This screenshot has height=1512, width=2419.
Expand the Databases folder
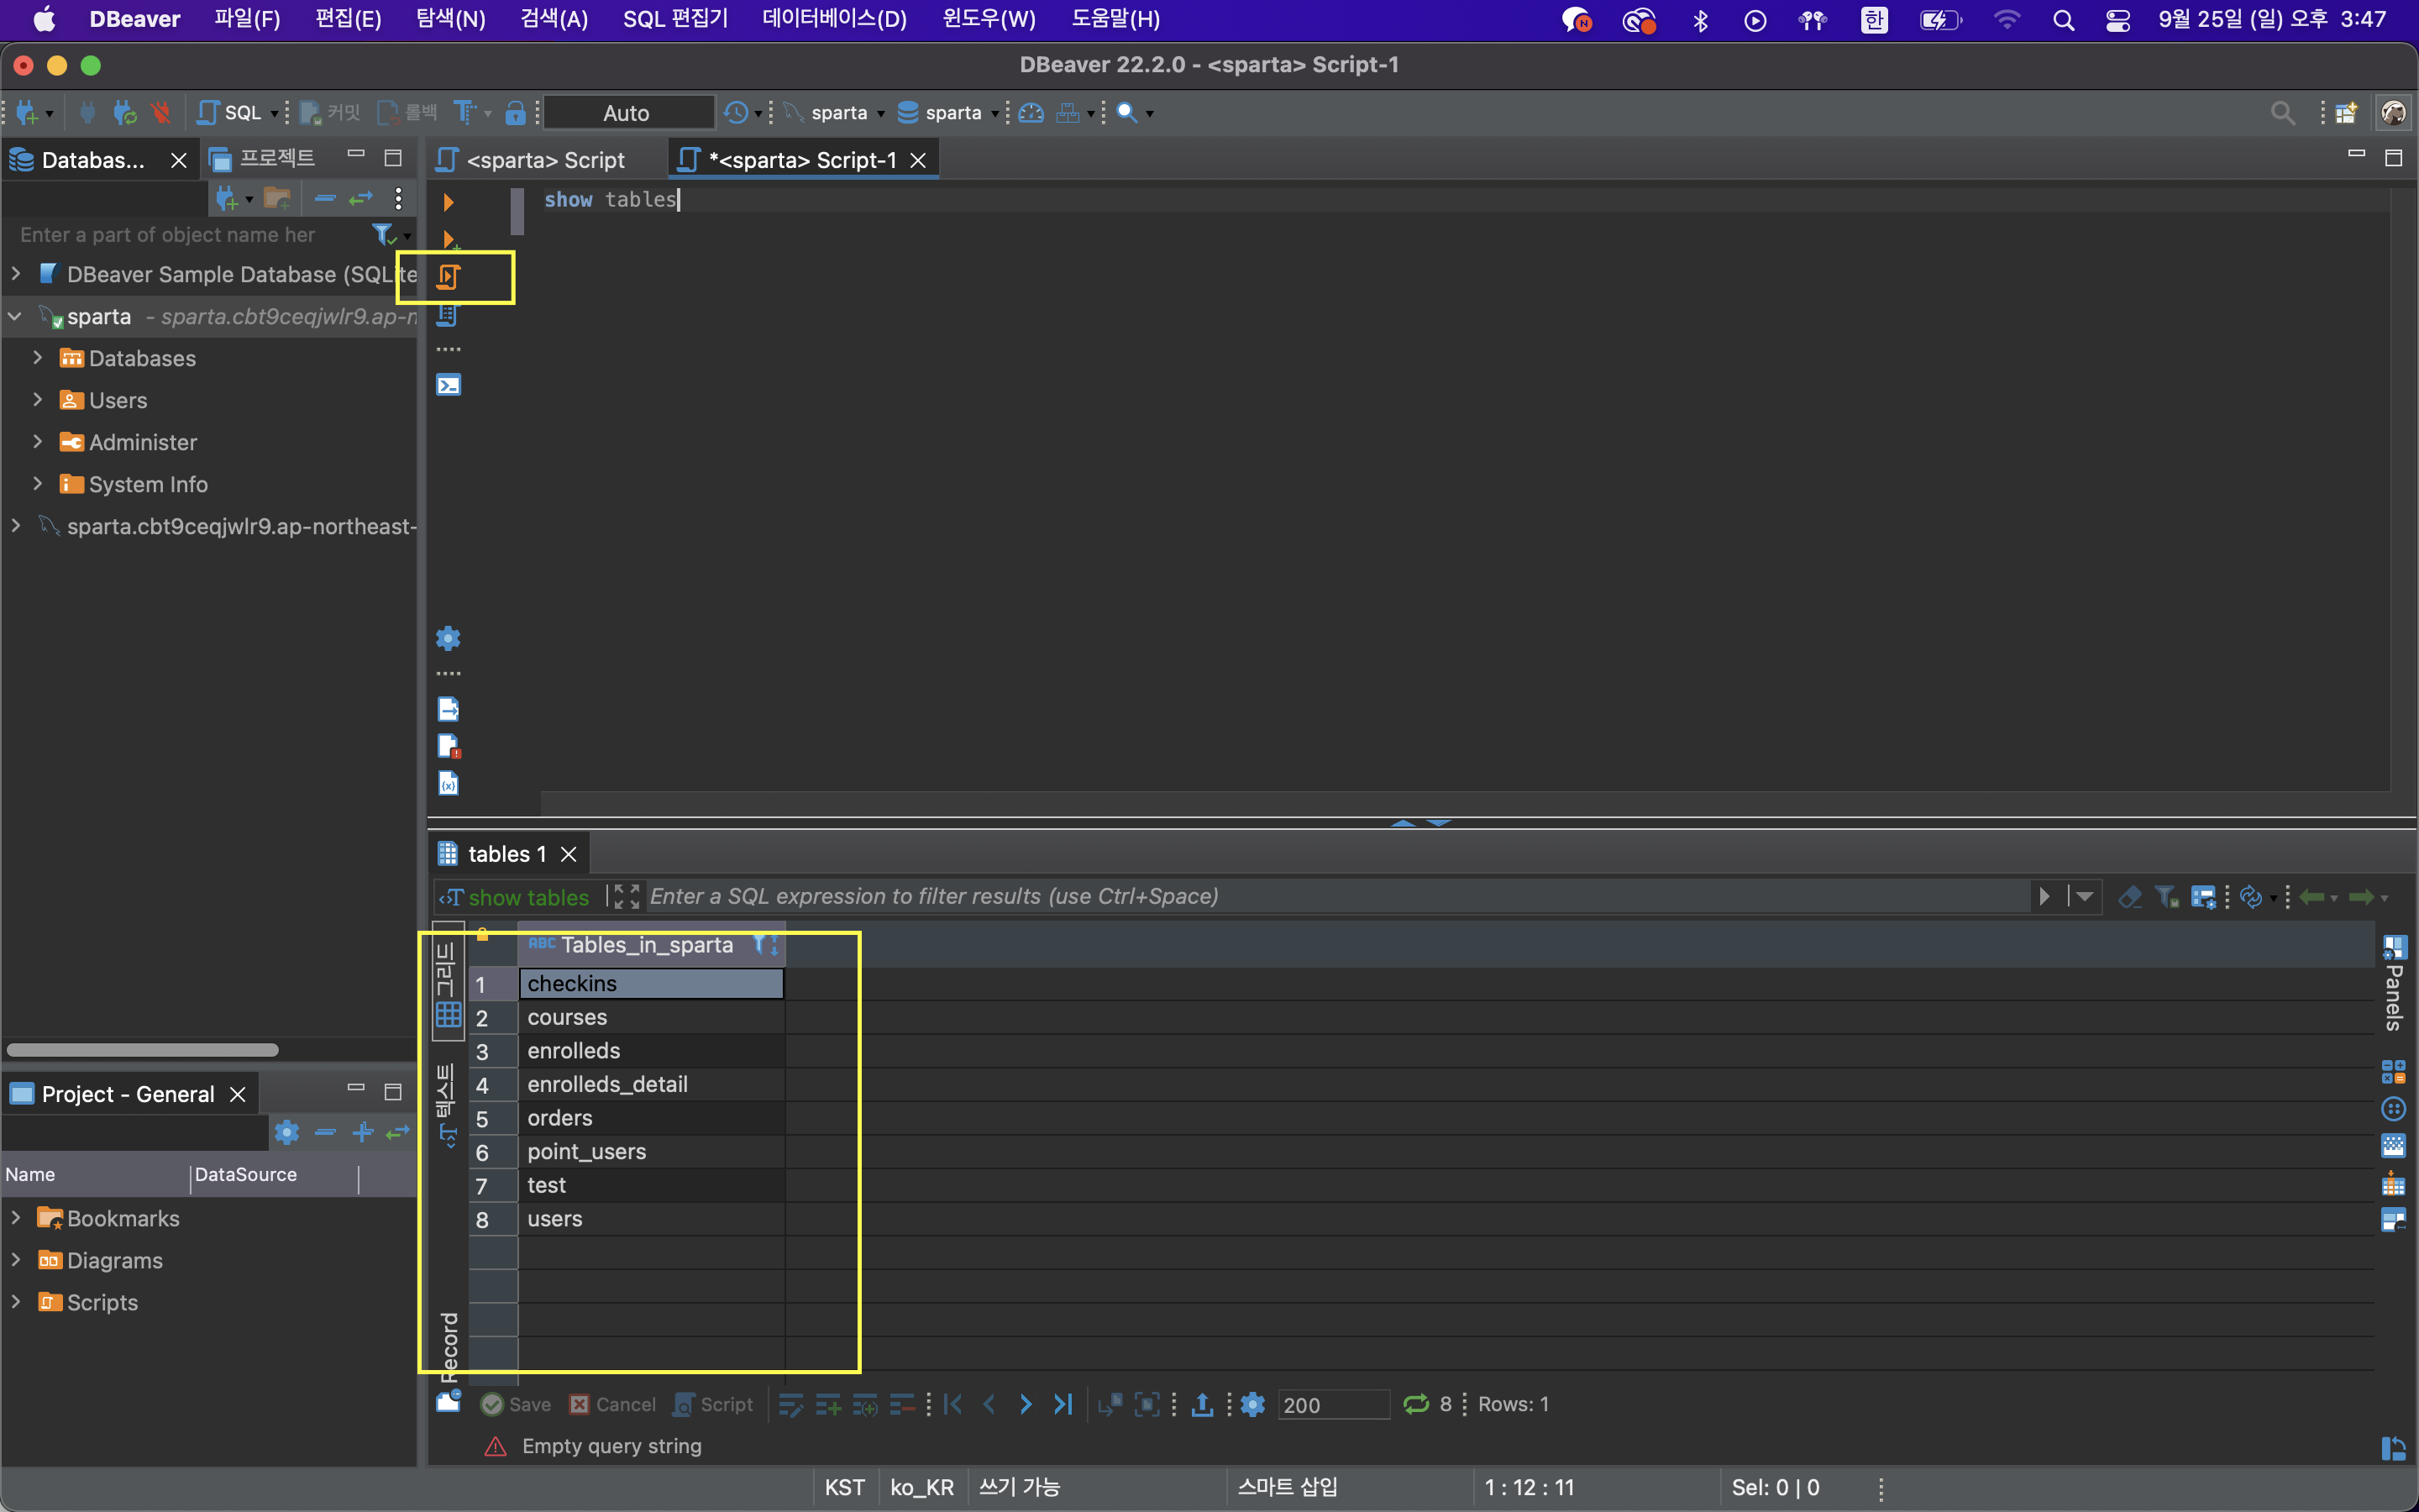pyautogui.click(x=38, y=357)
